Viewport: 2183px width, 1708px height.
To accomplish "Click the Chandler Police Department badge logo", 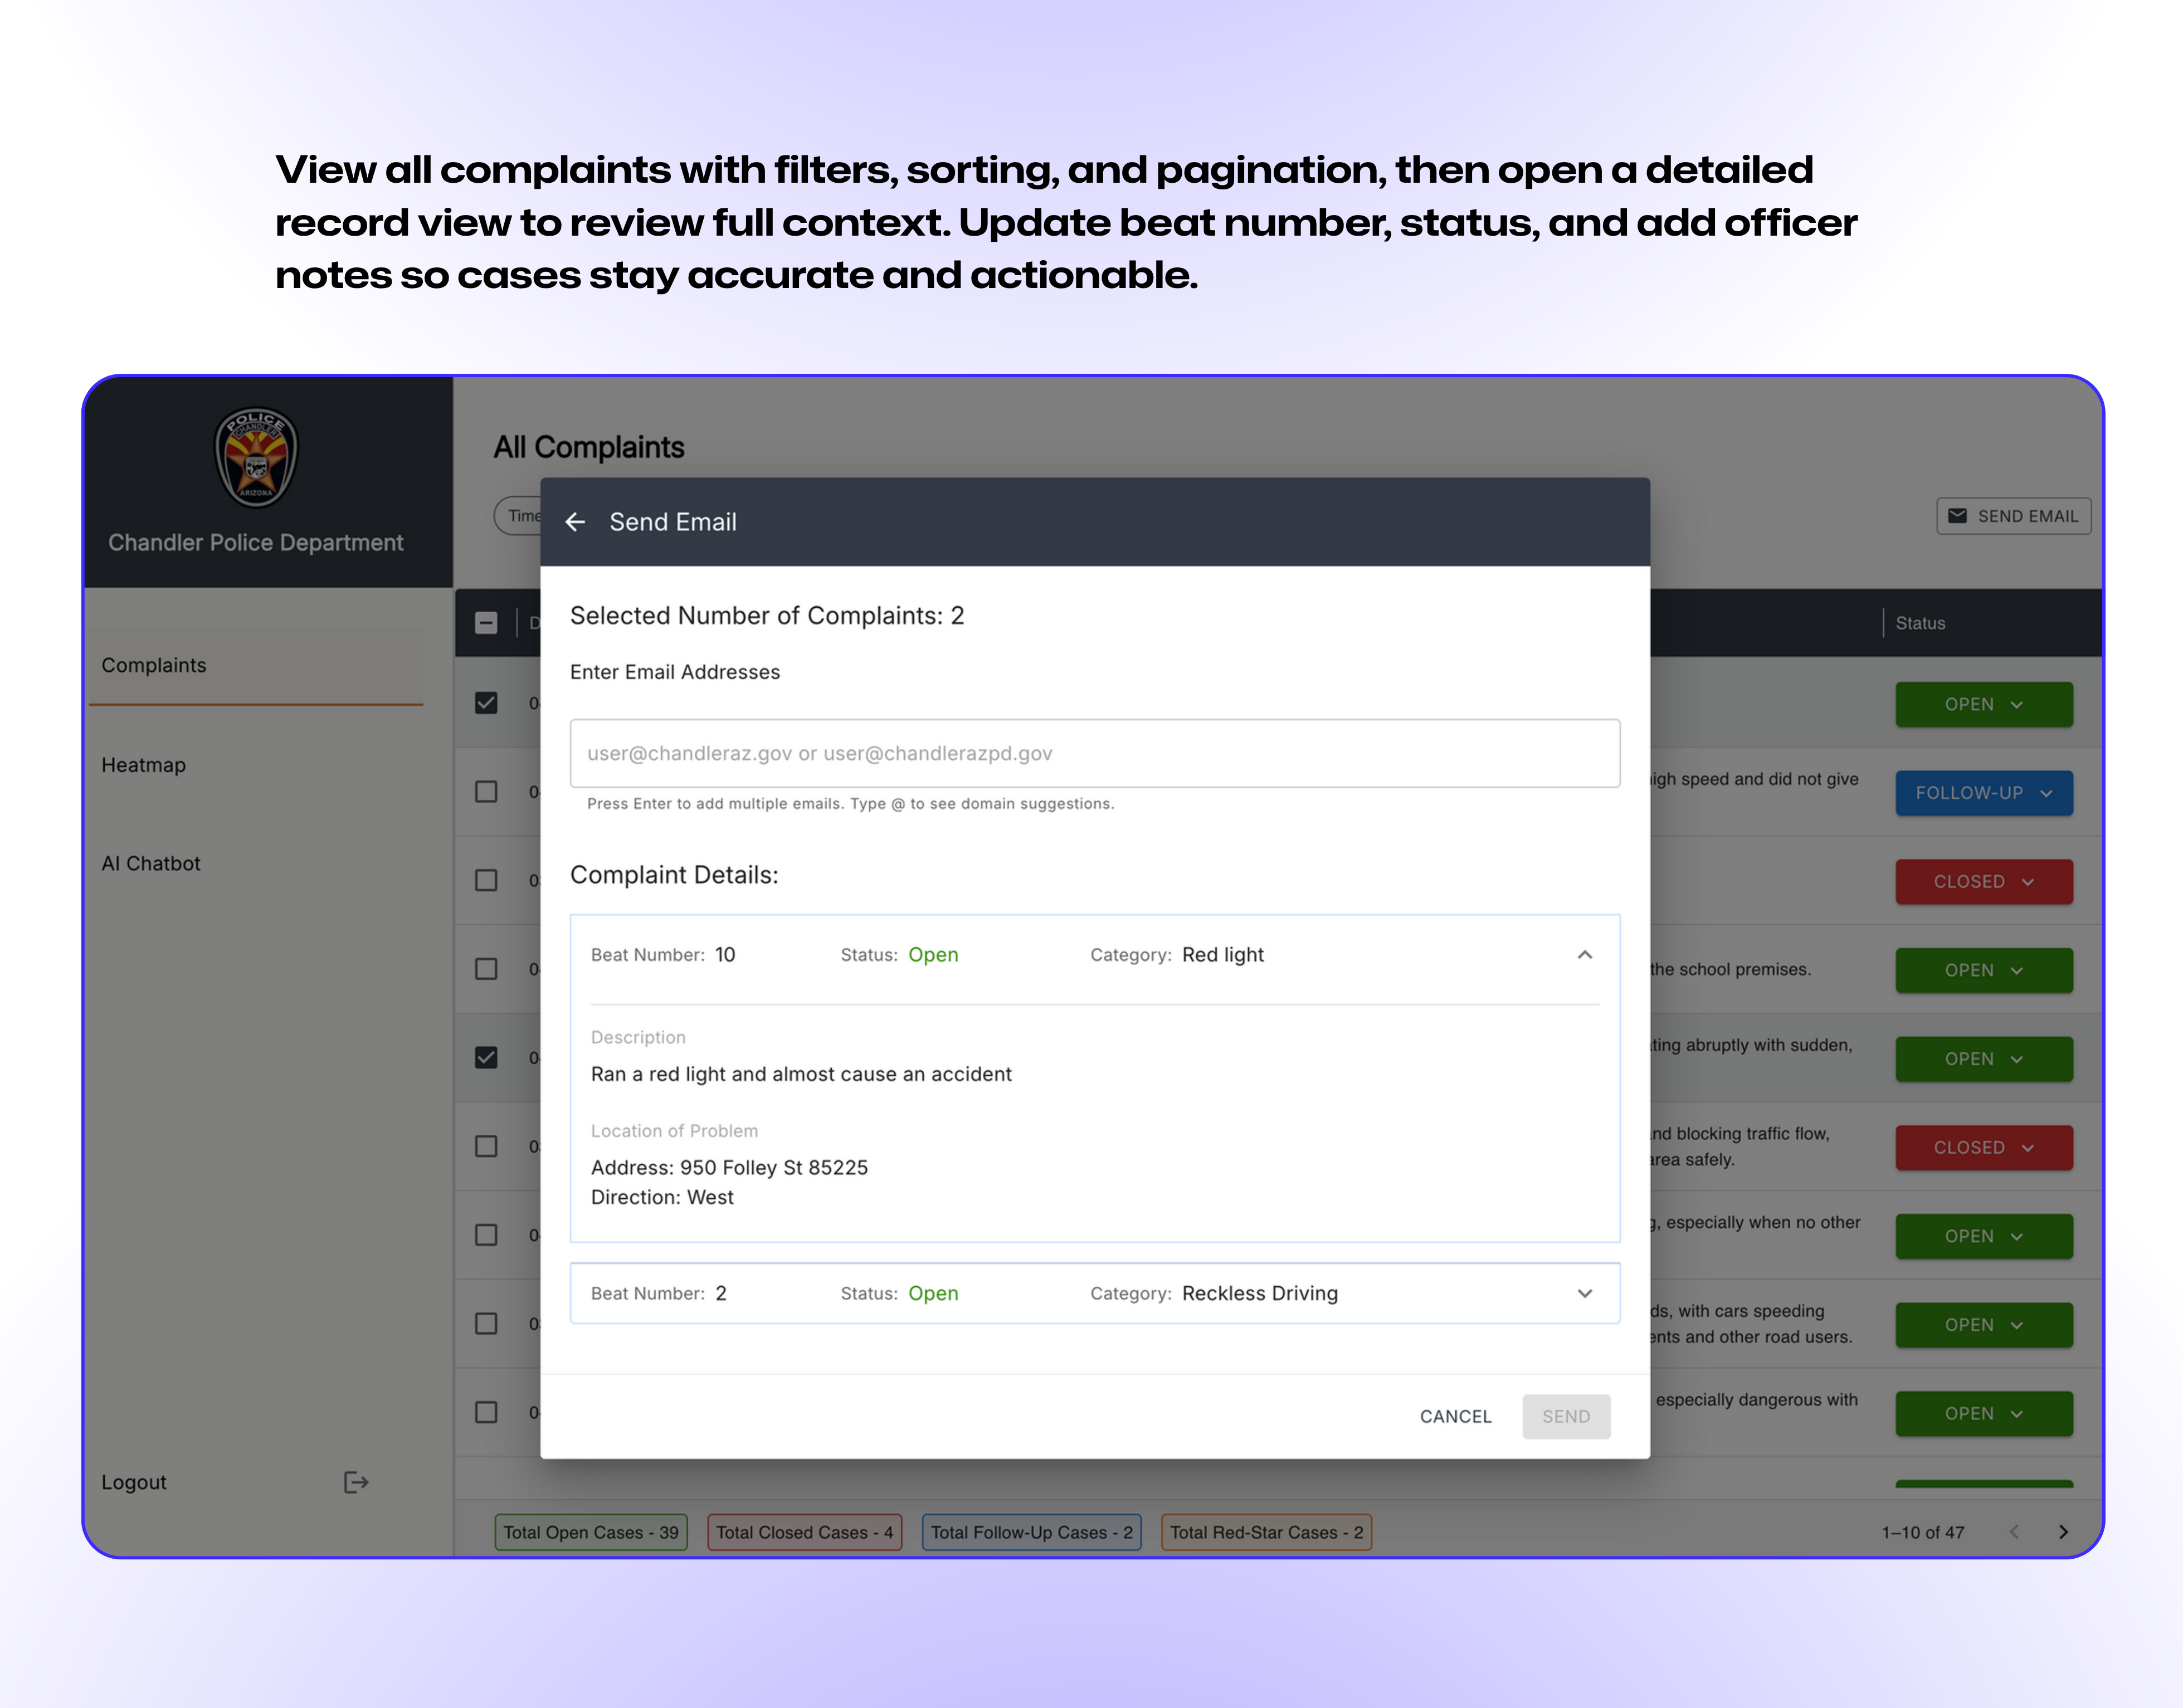I will [256, 457].
